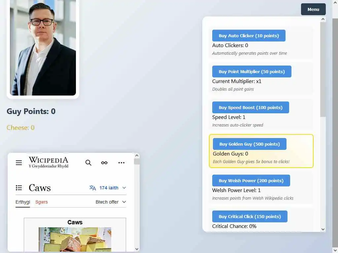The height and width of the screenshot is (253, 338).
Task: Click 'Each Golden Guy gives 5x bonus' text
Action: tap(251, 161)
